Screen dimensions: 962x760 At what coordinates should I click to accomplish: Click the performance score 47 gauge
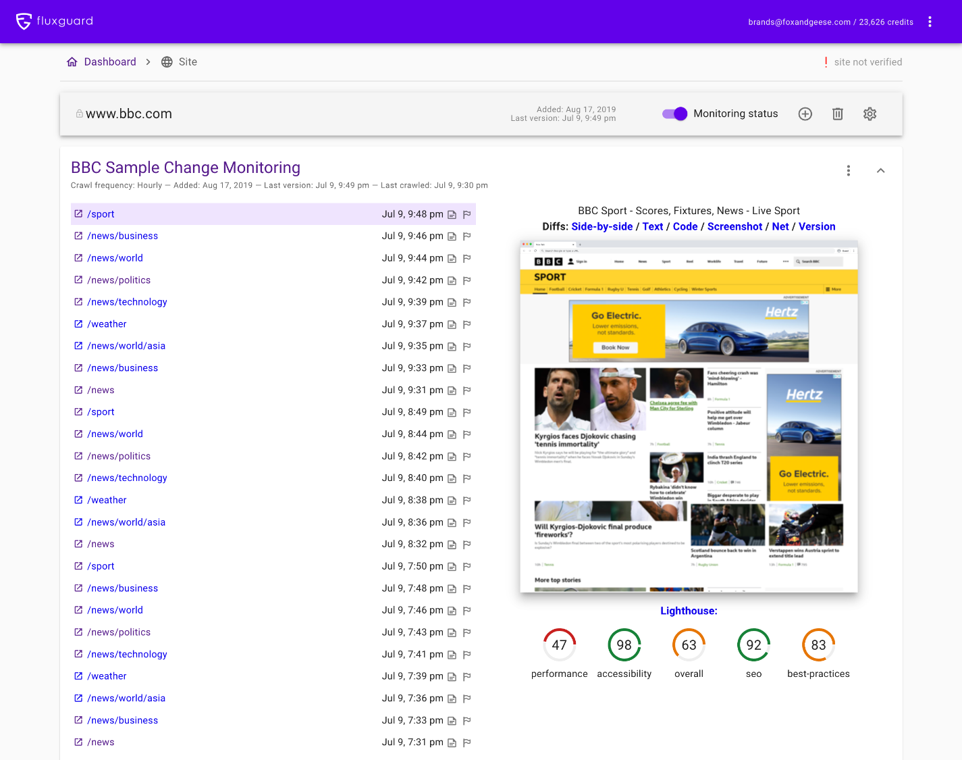(x=560, y=645)
